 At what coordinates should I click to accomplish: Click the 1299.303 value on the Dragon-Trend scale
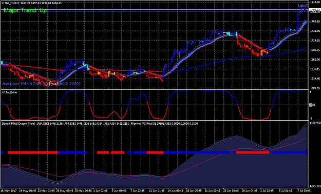click(x=315, y=186)
